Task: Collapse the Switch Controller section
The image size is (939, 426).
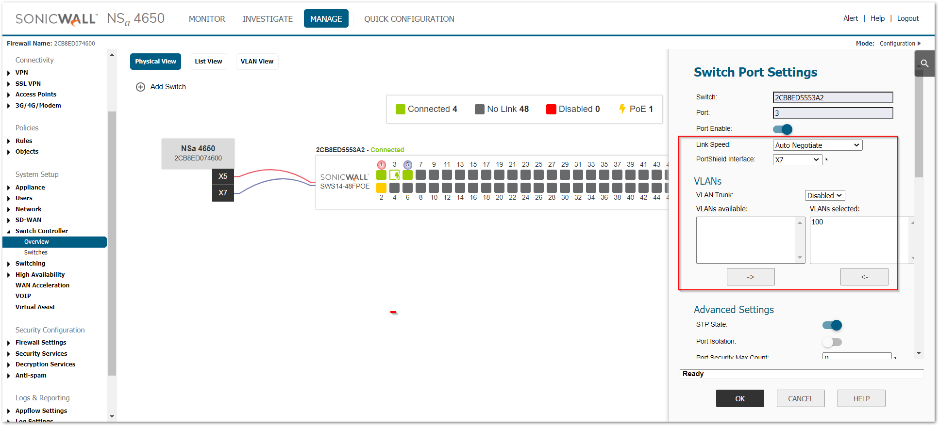Action: (9, 232)
